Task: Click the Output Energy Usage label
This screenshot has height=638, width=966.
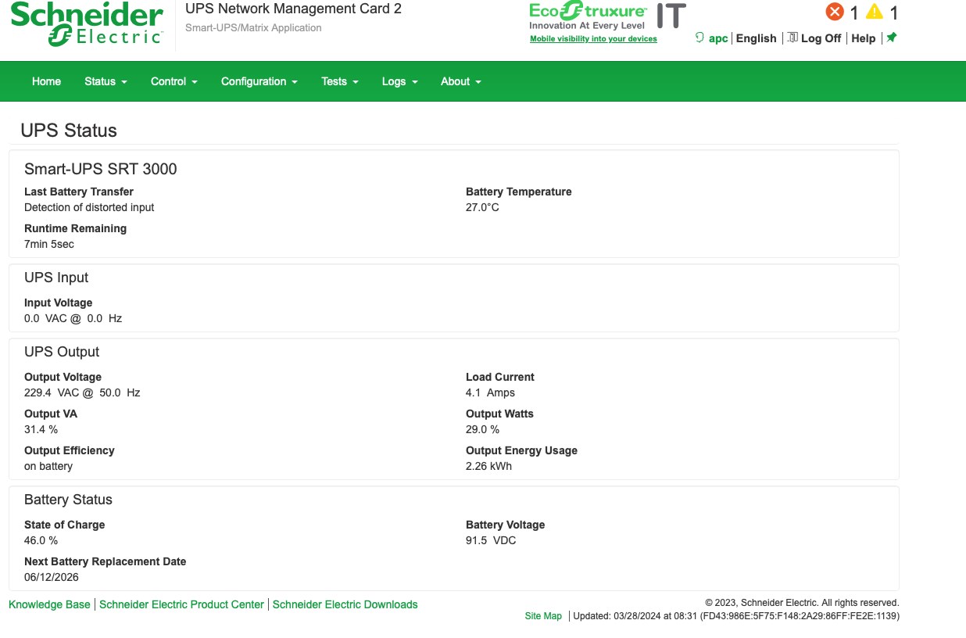Action: [521, 450]
